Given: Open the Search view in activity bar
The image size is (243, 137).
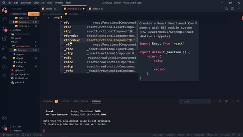Looking at the screenshot, I should (5, 19).
